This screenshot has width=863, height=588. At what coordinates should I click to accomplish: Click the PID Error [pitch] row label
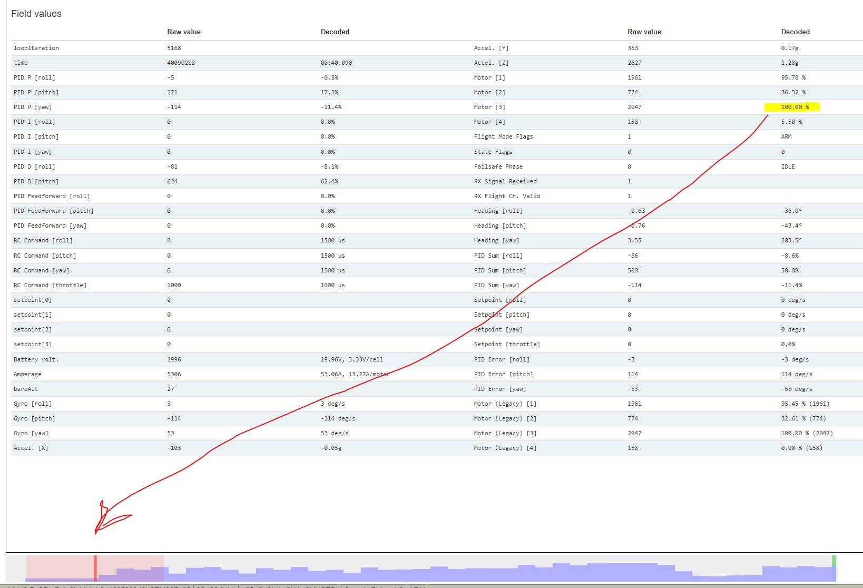click(503, 374)
